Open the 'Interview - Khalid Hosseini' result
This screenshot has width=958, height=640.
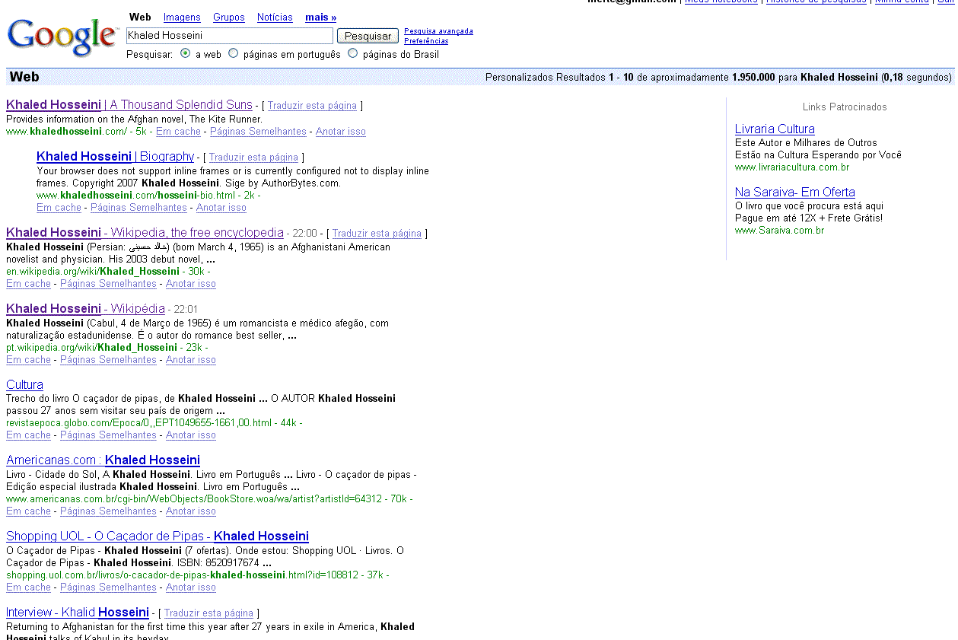pos(78,613)
